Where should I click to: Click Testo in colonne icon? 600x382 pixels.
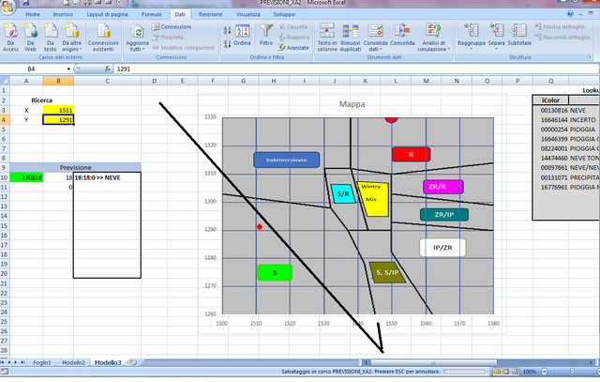point(327,38)
